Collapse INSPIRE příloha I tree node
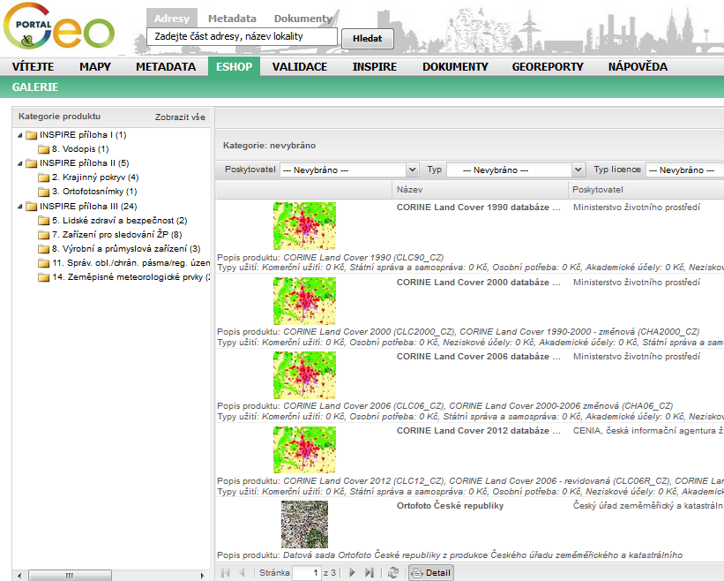 coord(20,135)
